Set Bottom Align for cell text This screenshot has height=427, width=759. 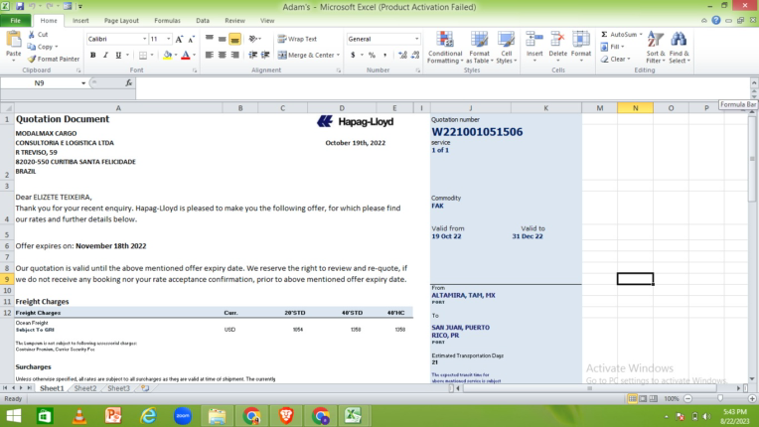pyautogui.click(x=234, y=39)
